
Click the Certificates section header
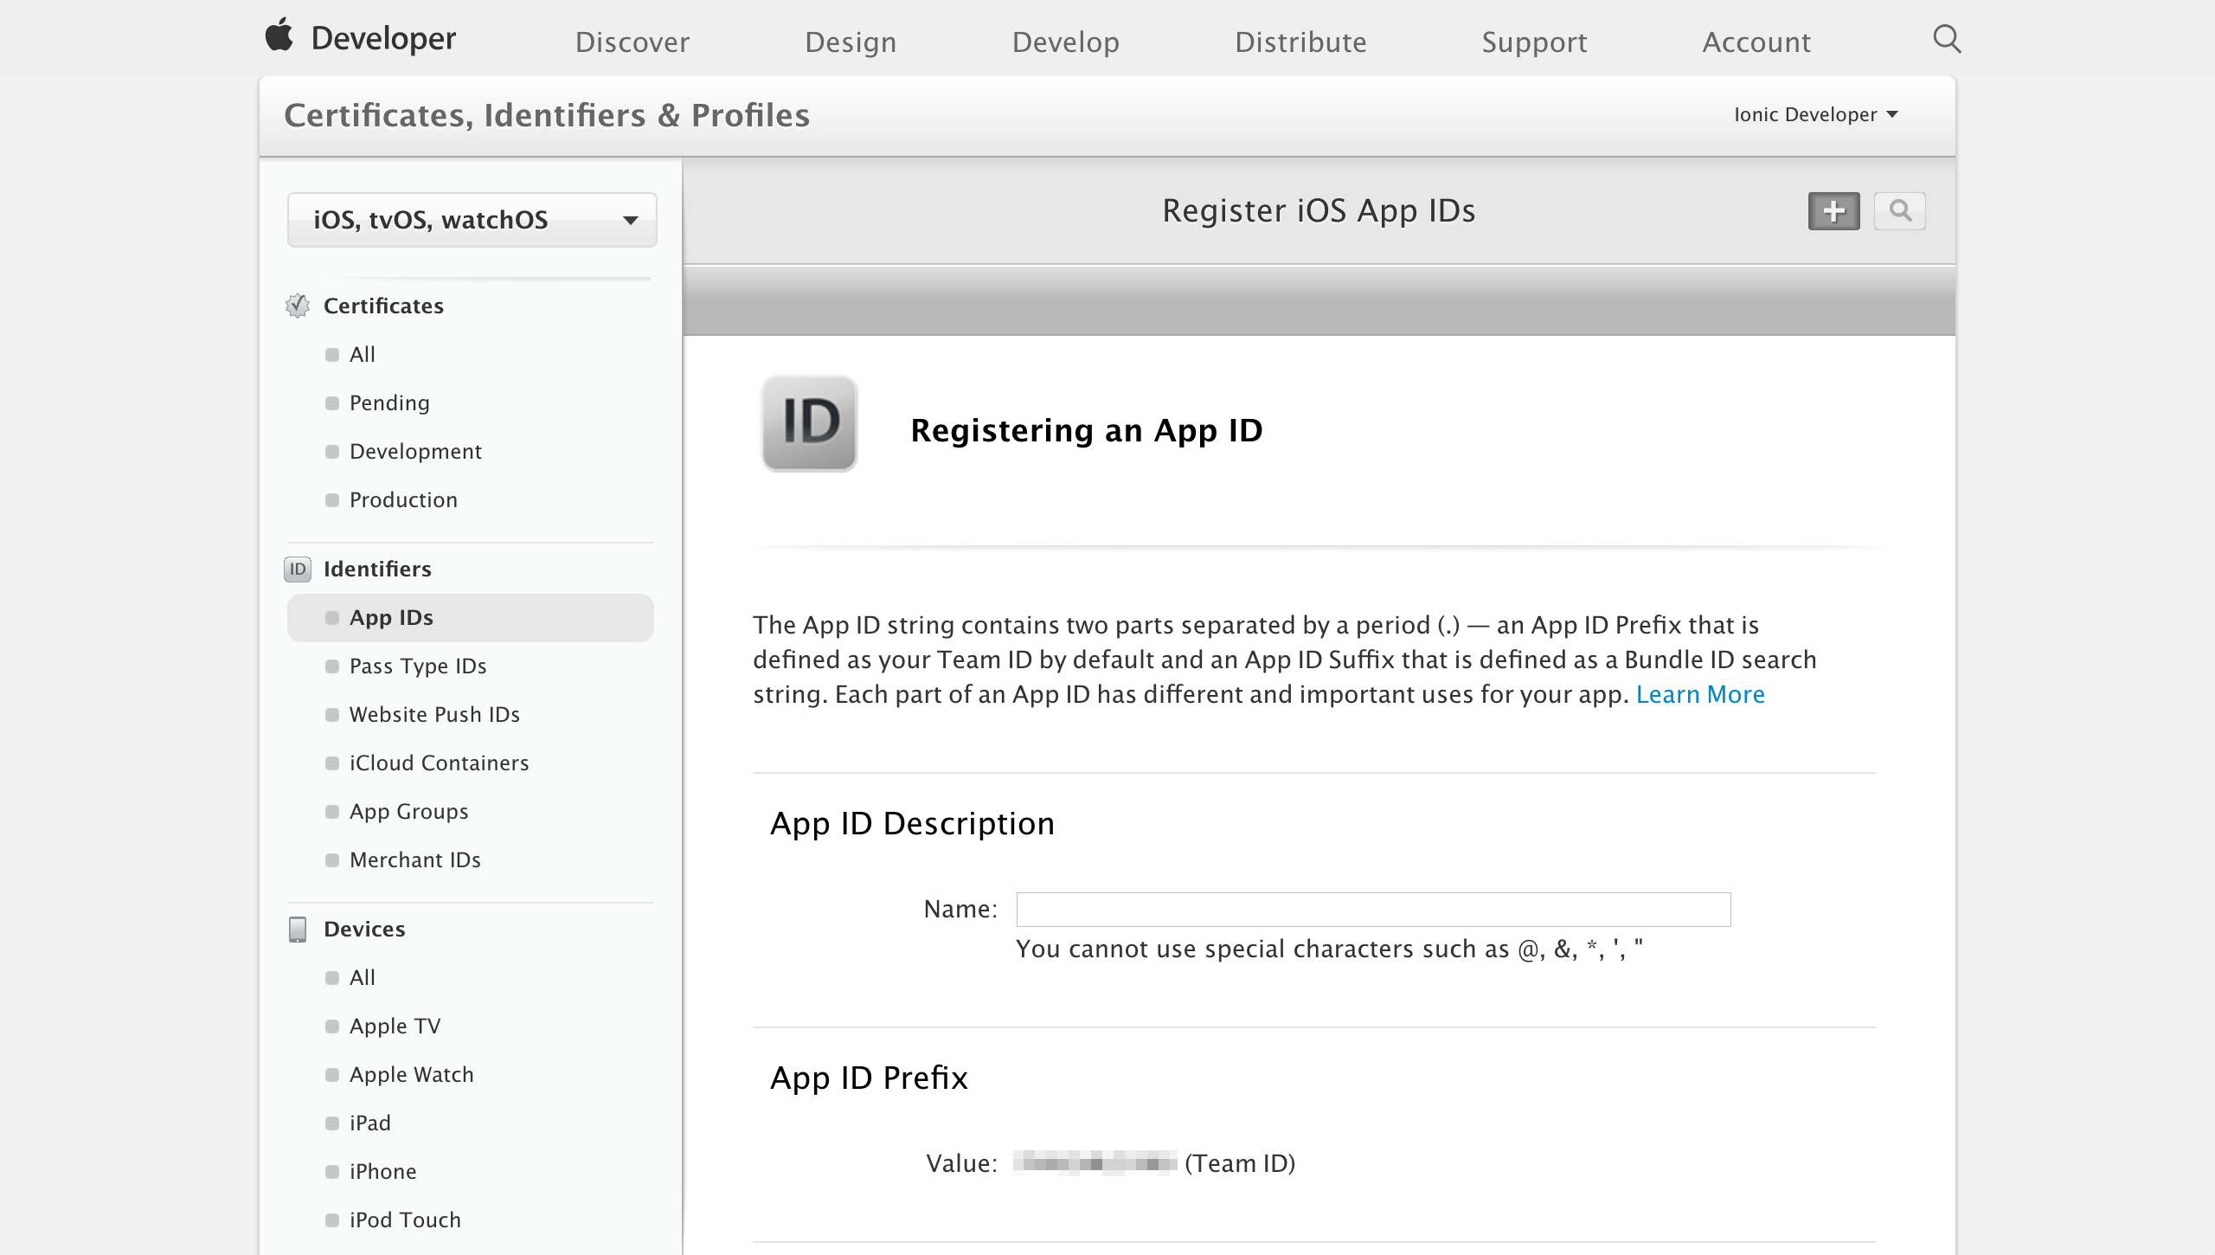coord(383,306)
